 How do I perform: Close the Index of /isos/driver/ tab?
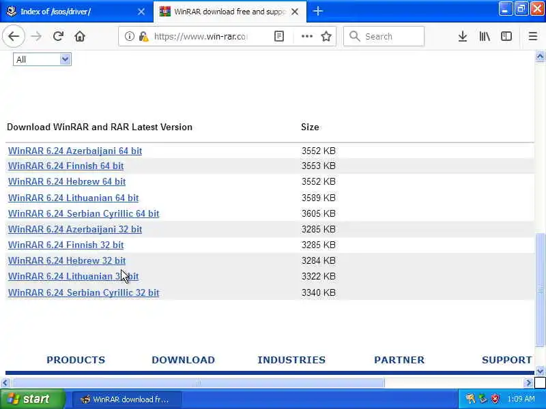[141, 12]
